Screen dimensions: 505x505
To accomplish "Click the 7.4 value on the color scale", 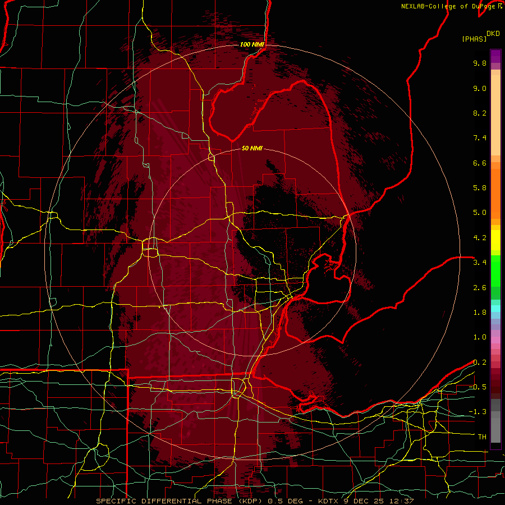I will pos(480,138).
